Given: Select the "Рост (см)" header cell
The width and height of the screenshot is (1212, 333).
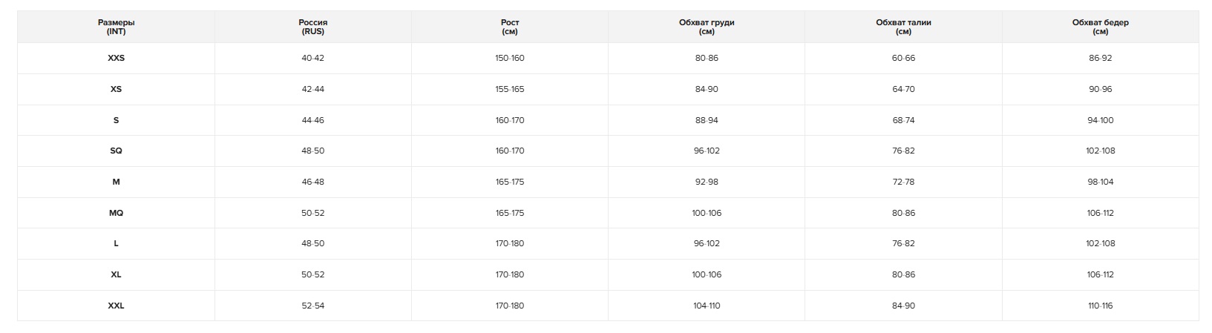Looking at the screenshot, I should [x=509, y=27].
